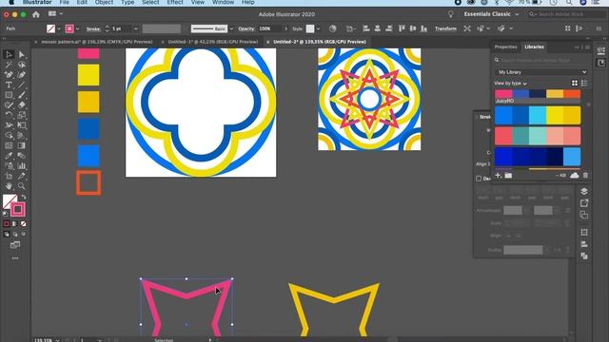Image resolution: width=609 pixels, height=342 pixels.
Task: Click the Opacity 100% field
Action: click(x=269, y=28)
